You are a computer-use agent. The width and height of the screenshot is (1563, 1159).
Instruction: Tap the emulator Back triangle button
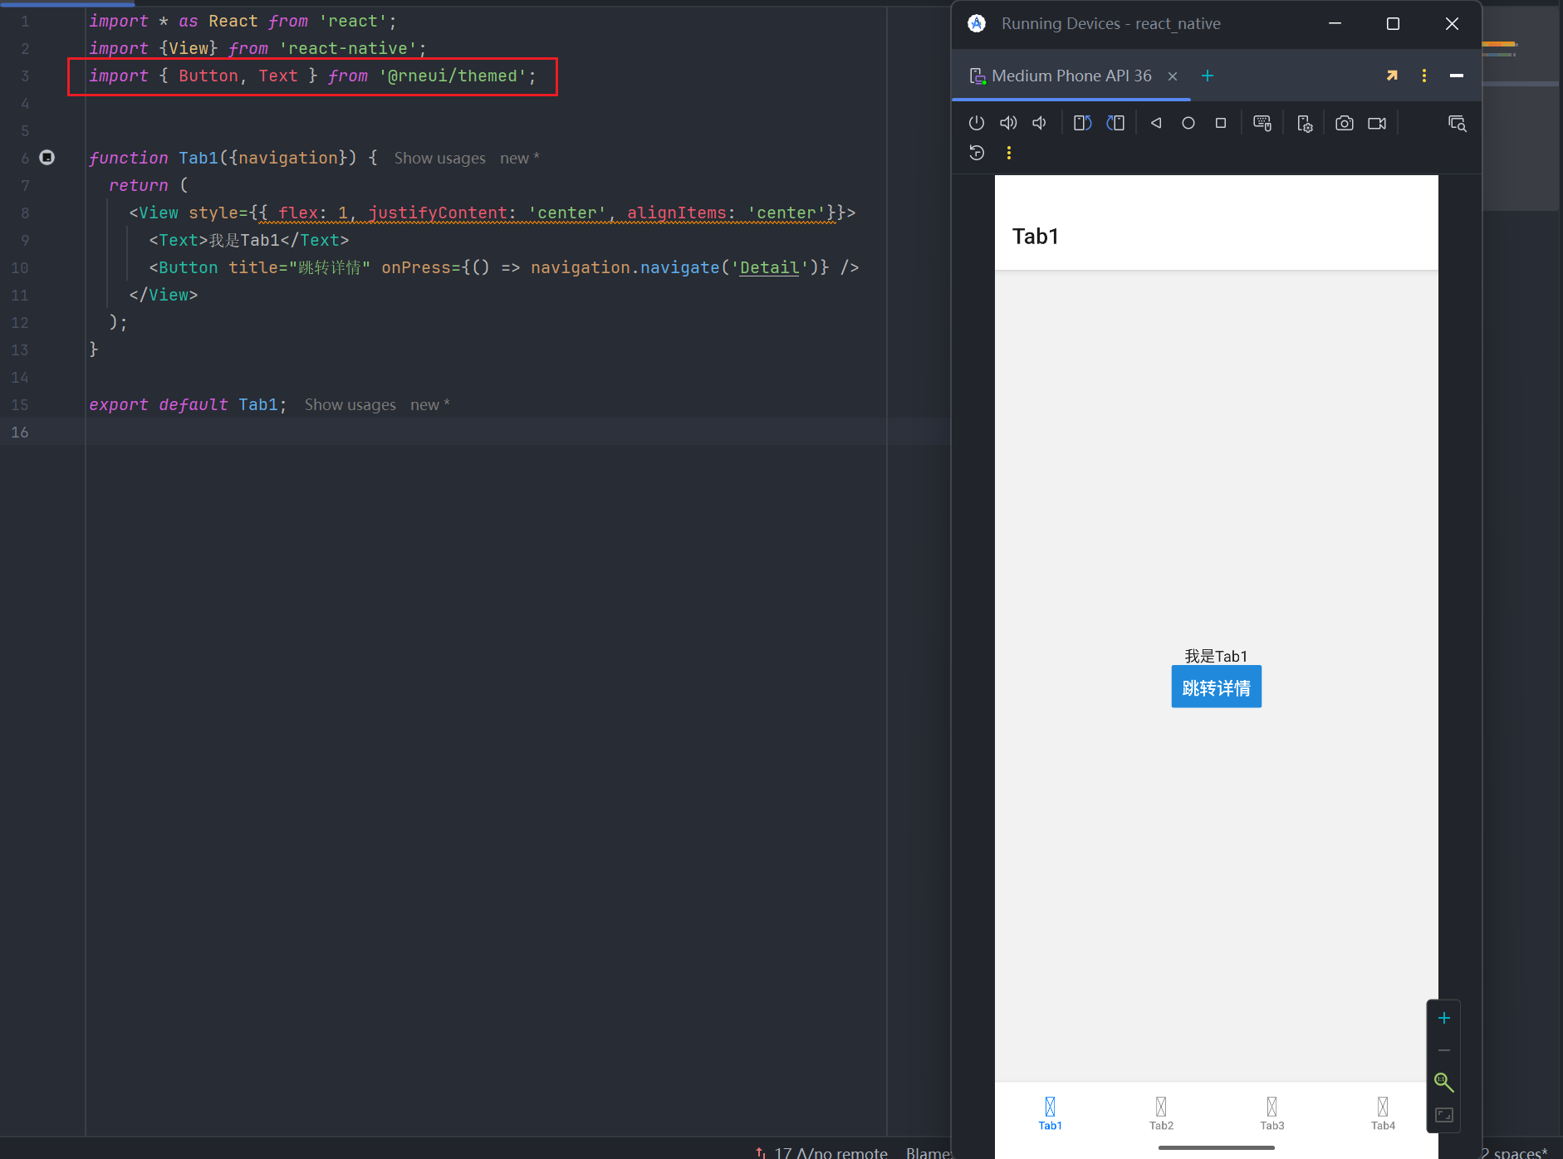click(1156, 123)
